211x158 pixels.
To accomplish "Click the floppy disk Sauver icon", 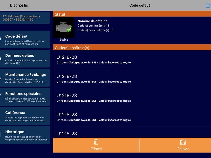I will [x=183, y=142].
